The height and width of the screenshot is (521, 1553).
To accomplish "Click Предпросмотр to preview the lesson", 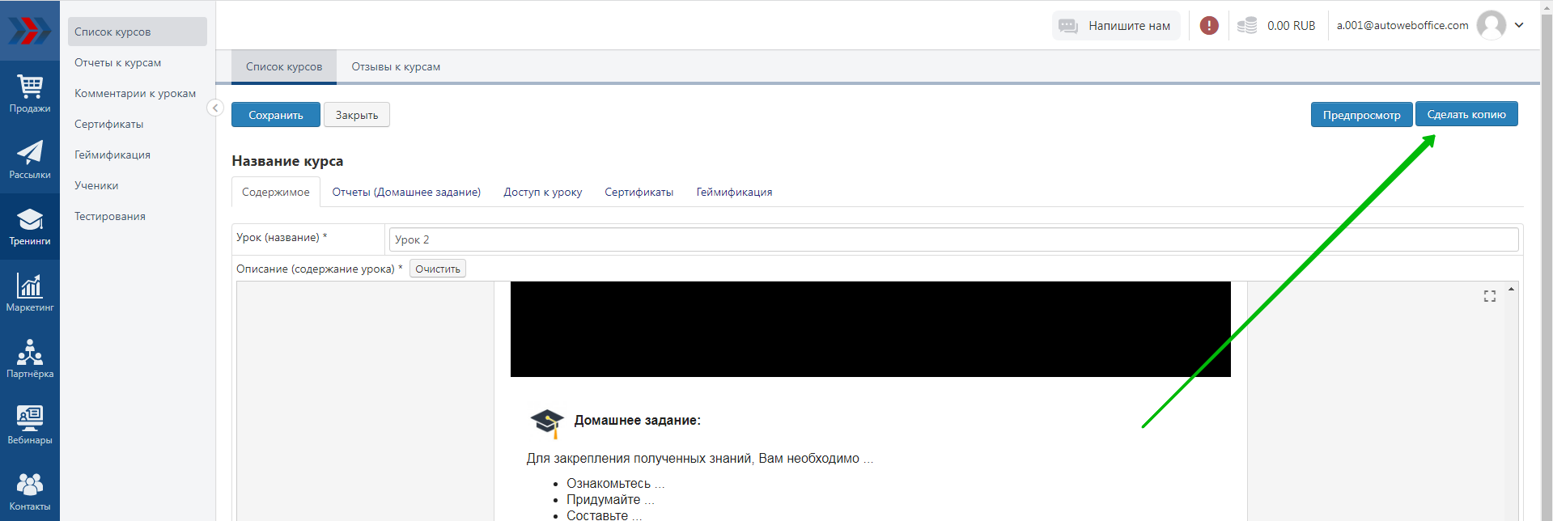I will (x=1361, y=115).
